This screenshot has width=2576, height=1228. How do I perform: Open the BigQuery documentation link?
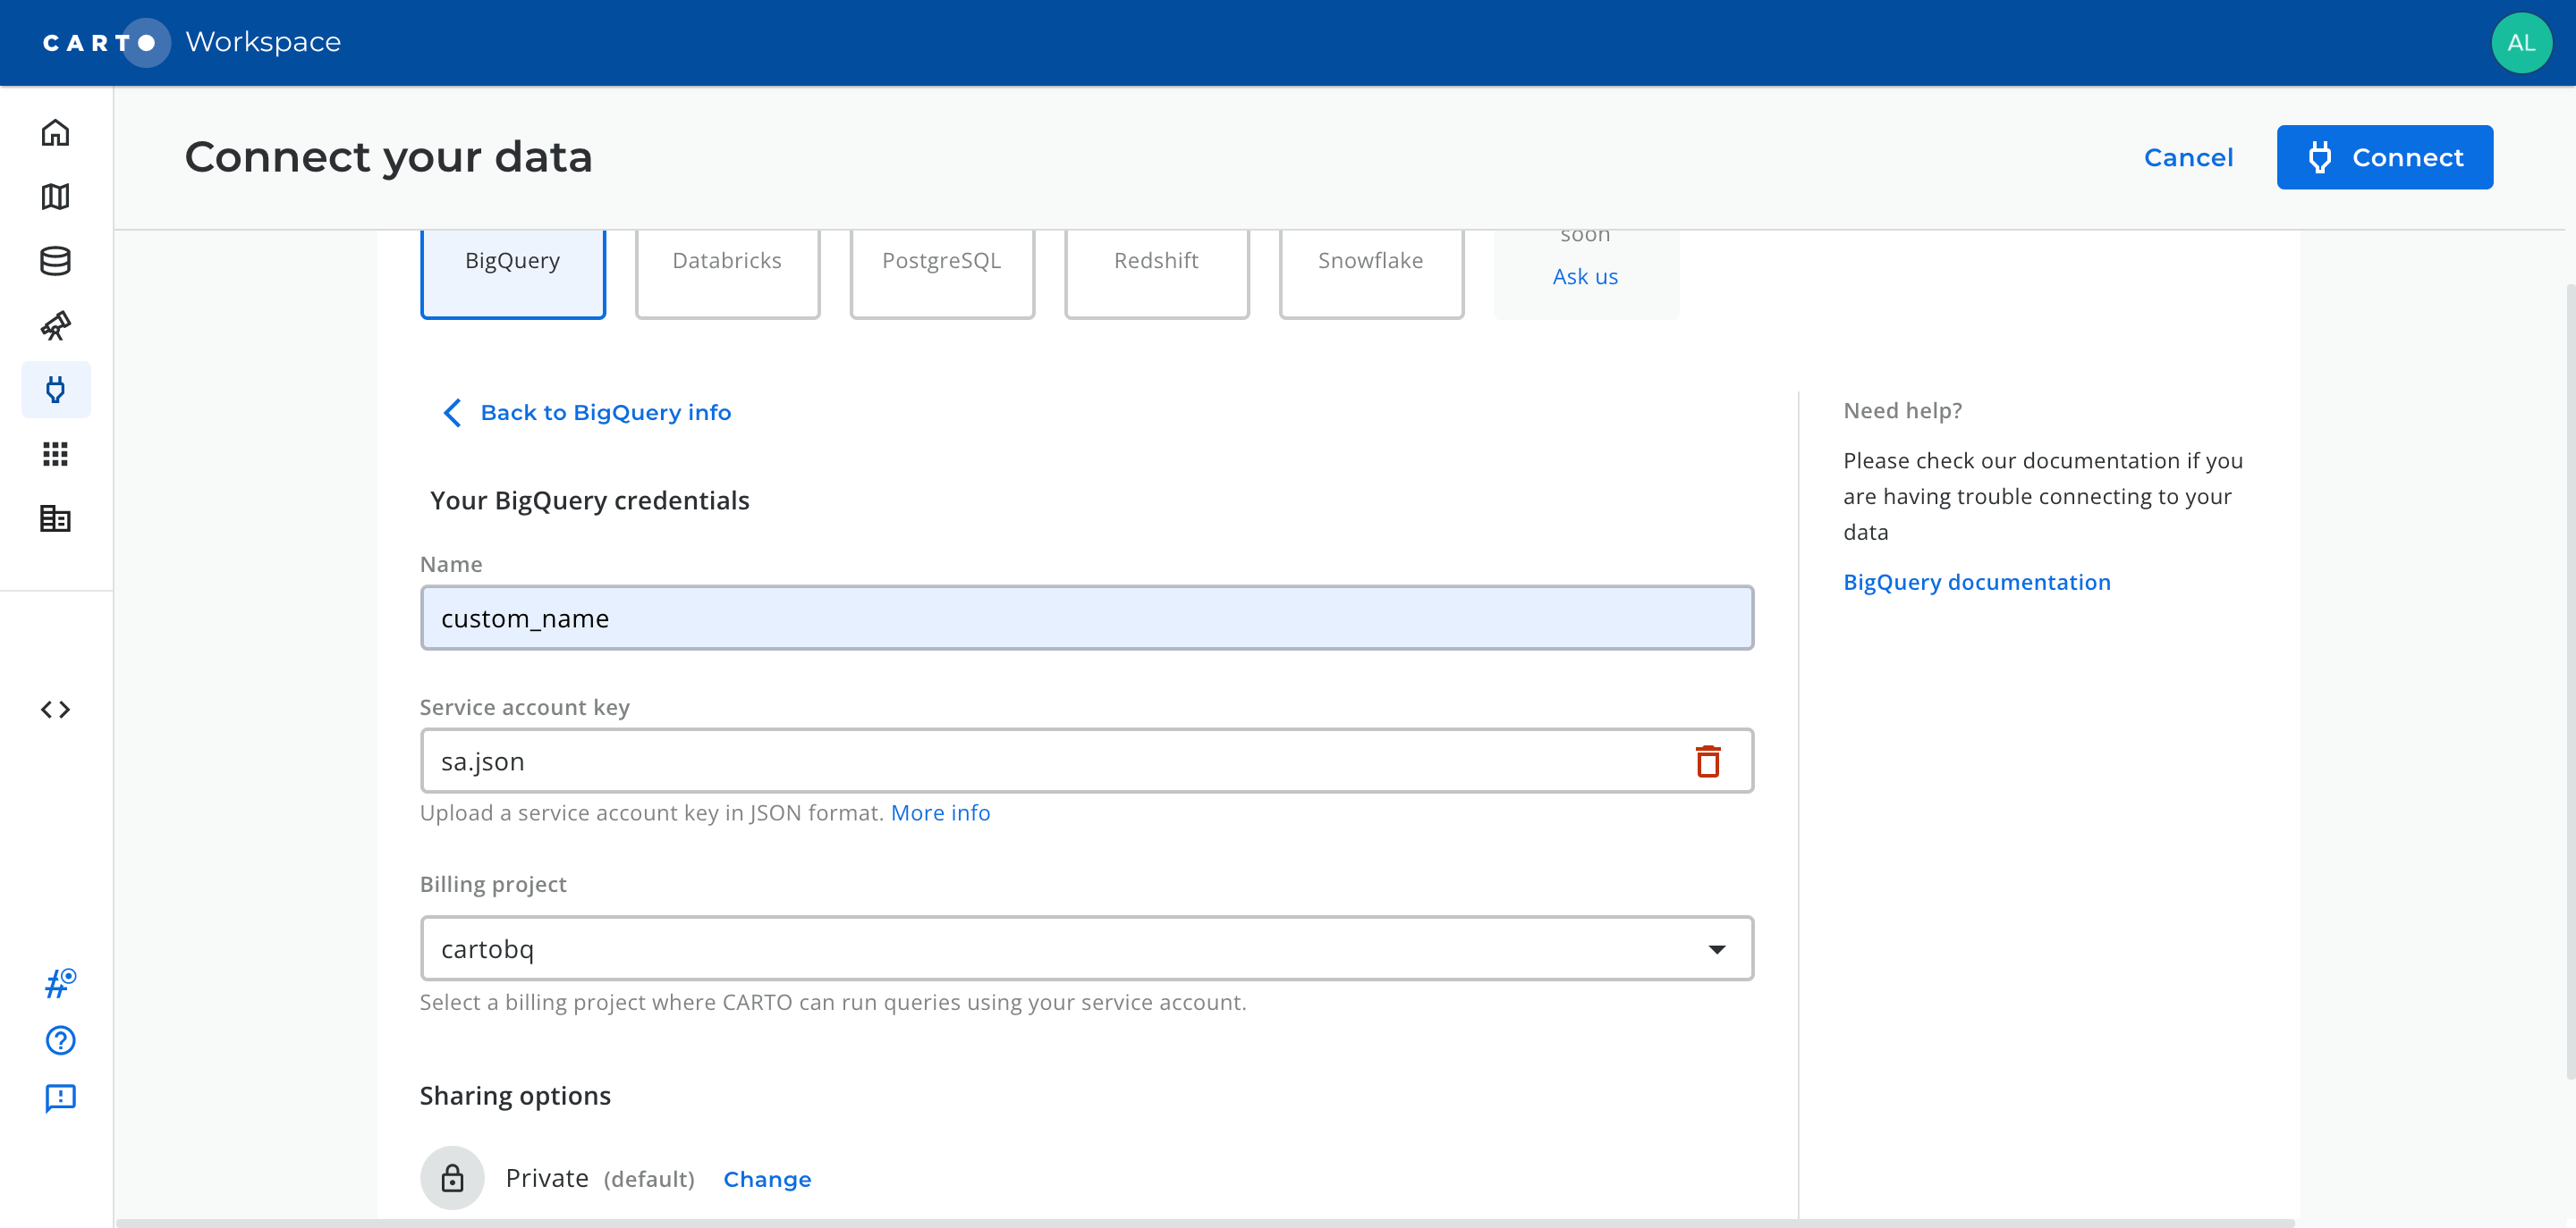1976,583
